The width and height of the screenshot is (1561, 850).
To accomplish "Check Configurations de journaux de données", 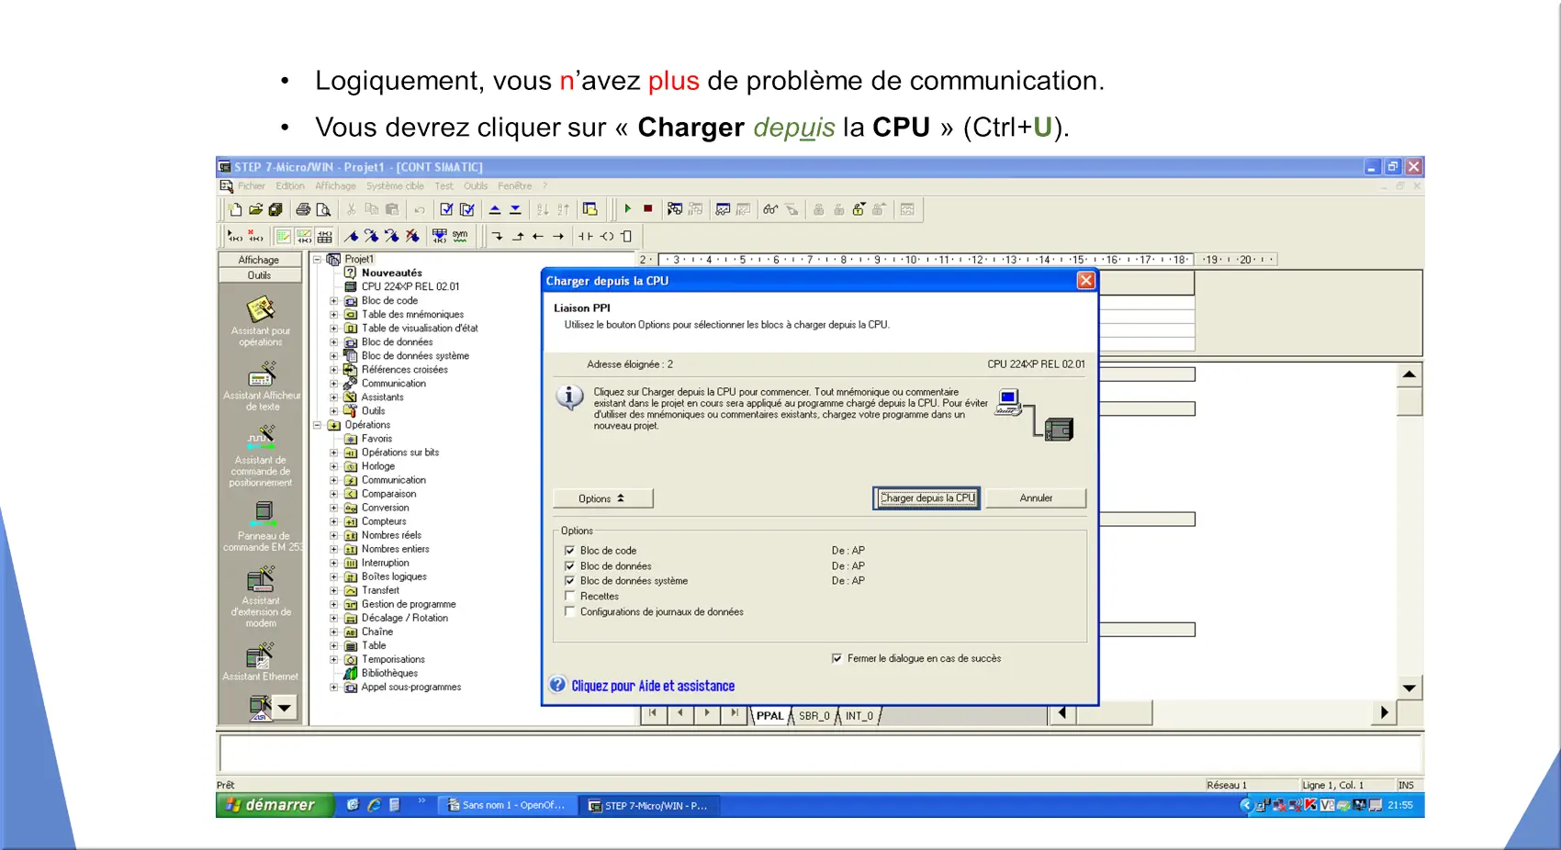I will coord(570,611).
